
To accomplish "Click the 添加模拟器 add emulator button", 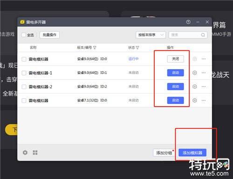I will 192,153.
